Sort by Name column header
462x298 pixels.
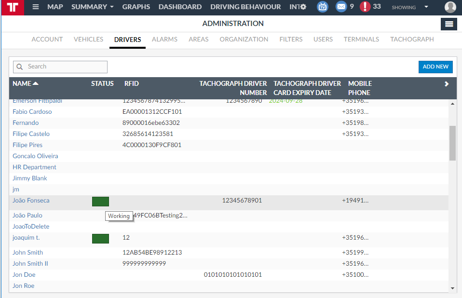[25, 84]
